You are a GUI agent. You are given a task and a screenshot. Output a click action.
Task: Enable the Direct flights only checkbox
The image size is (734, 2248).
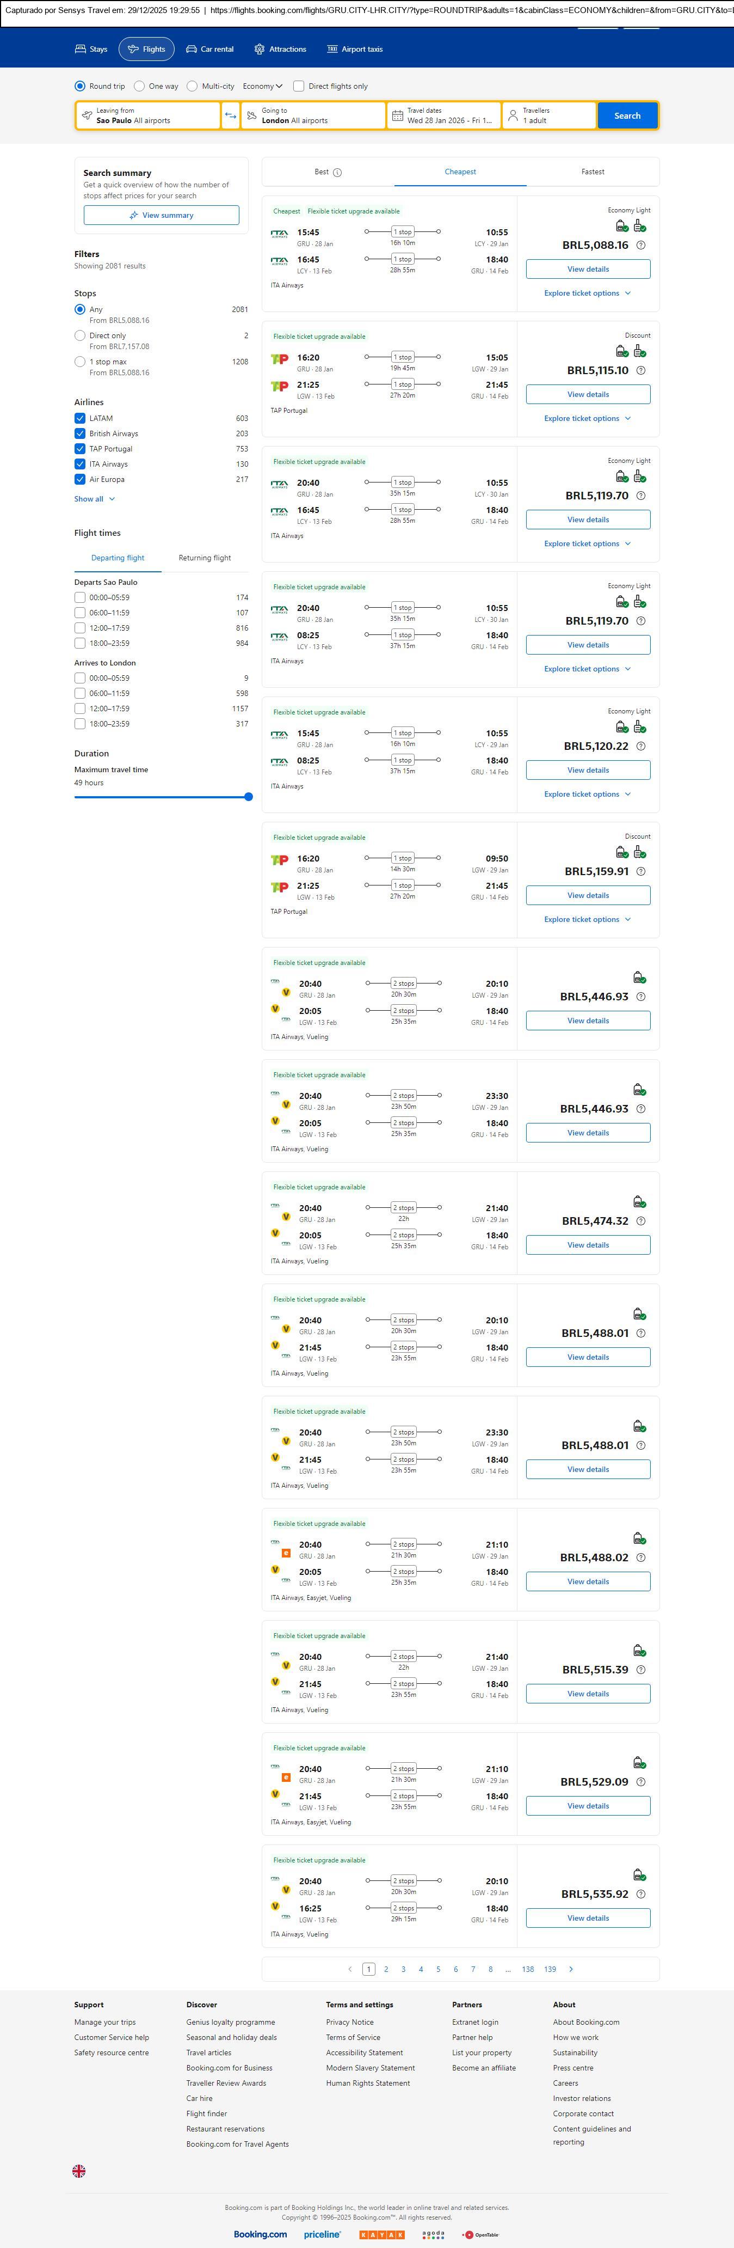pyautogui.click(x=299, y=87)
